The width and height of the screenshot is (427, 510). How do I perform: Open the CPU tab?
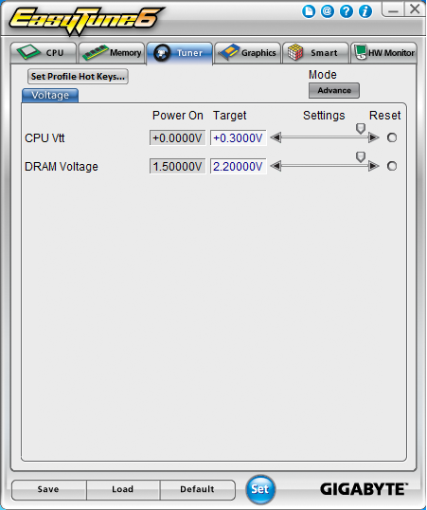[x=44, y=53]
